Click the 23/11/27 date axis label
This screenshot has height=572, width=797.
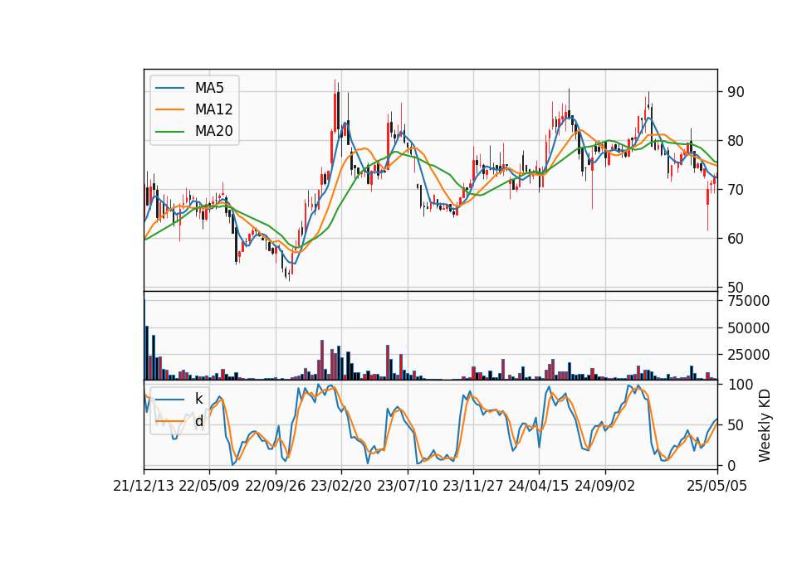473,486
